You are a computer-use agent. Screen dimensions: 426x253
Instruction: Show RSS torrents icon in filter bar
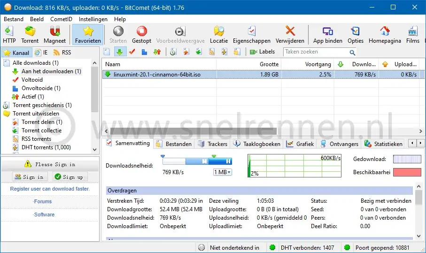212,52
